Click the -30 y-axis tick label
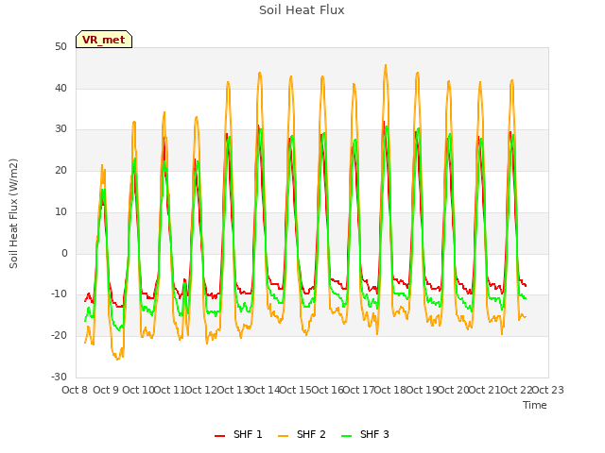 [59, 377]
